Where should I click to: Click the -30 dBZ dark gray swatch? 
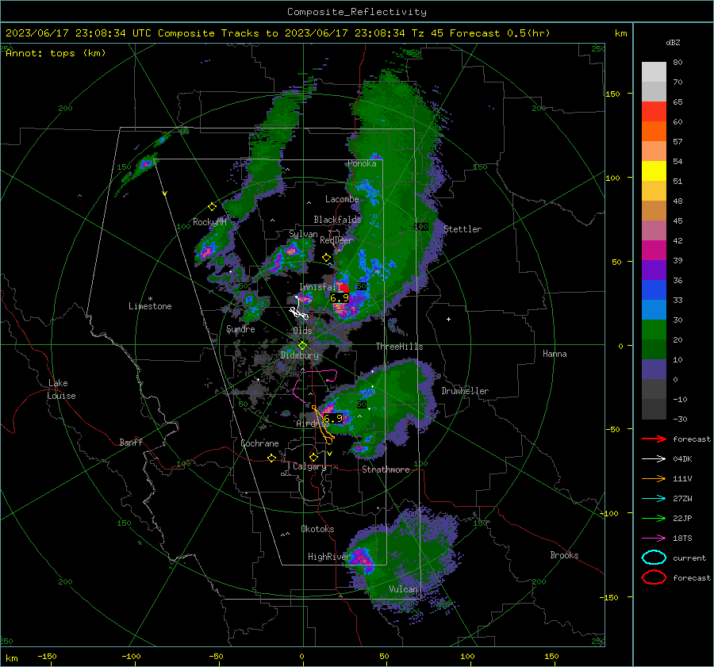[x=654, y=409]
